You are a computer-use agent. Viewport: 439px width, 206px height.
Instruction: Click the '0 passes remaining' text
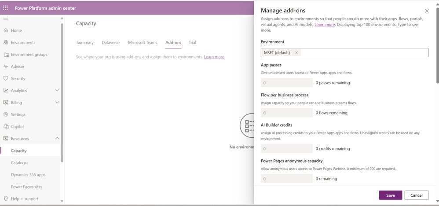[x=333, y=83]
